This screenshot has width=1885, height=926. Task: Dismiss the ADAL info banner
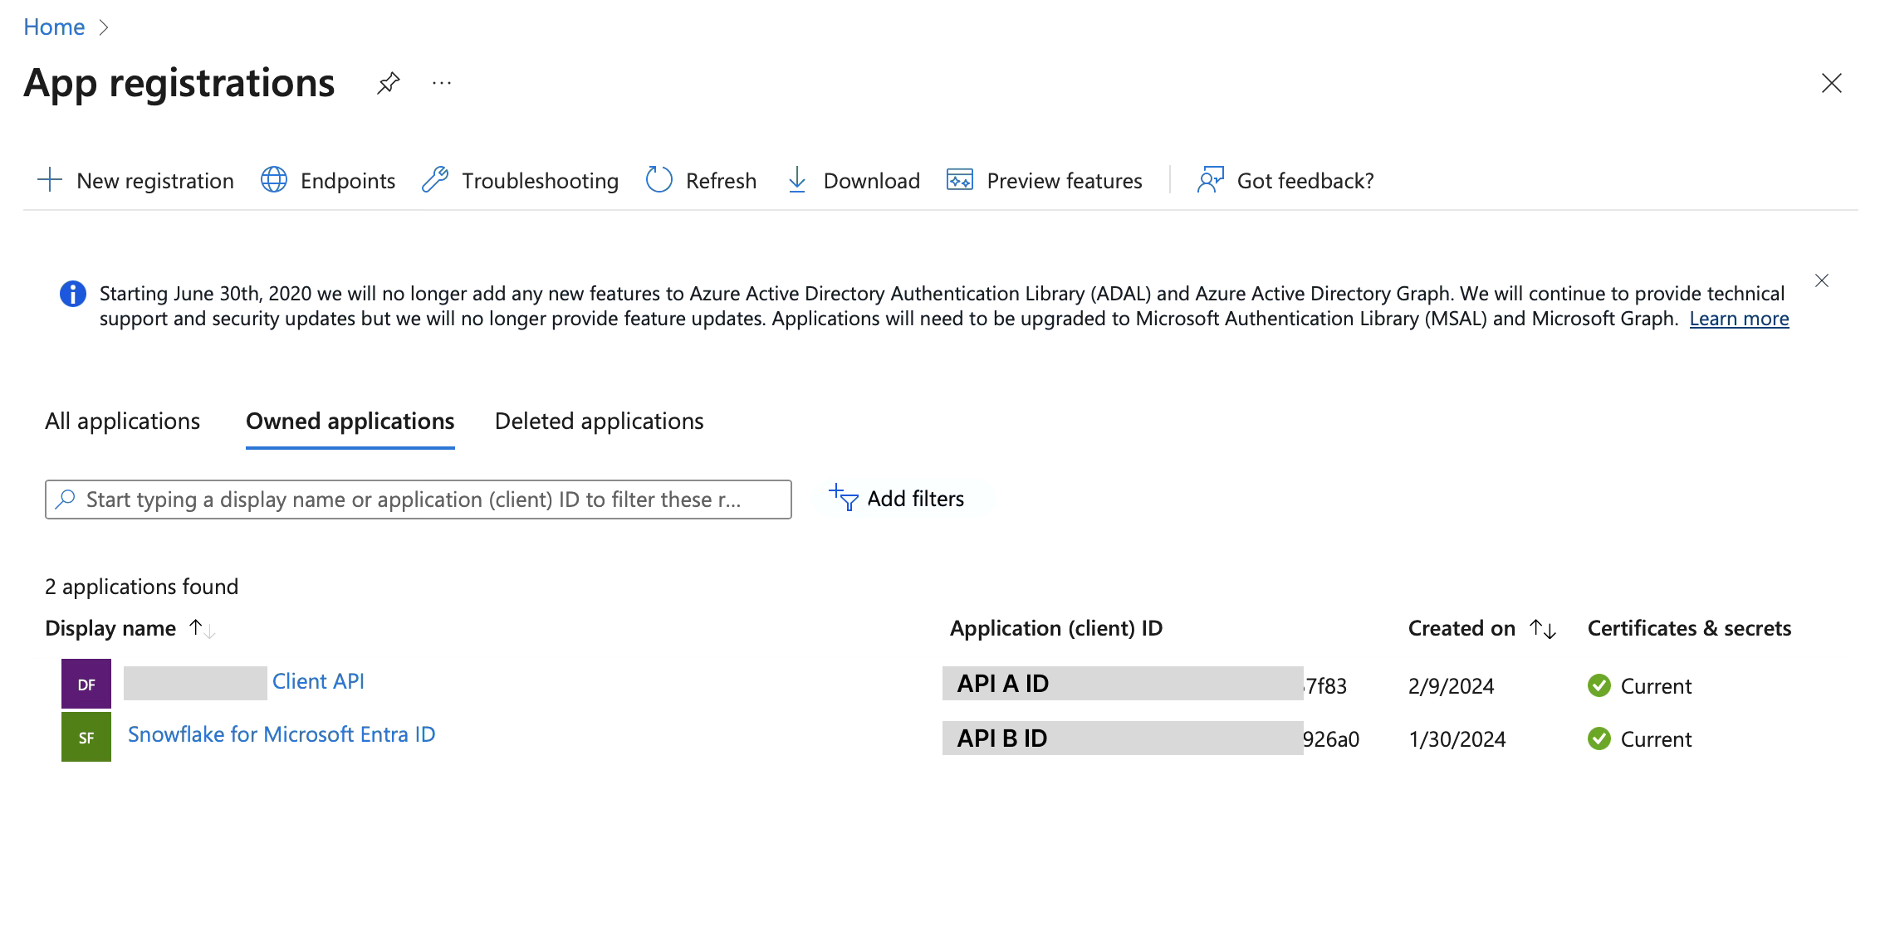pyautogui.click(x=1822, y=280)
